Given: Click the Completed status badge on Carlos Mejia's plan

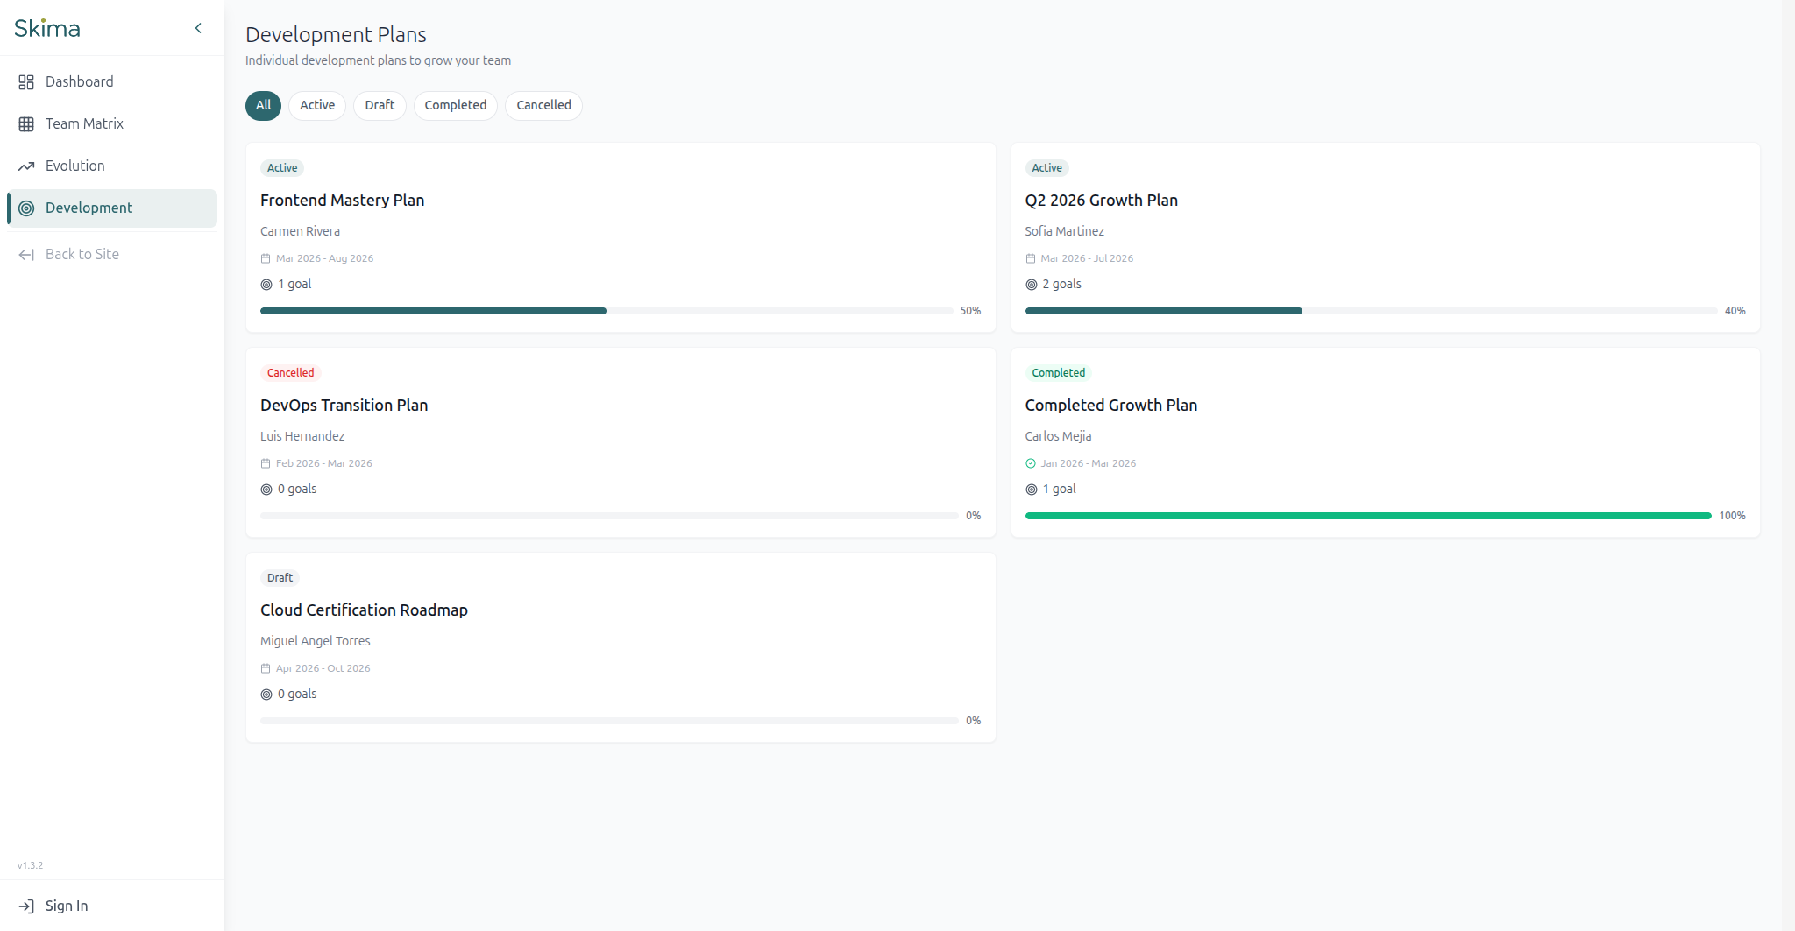Looking at the screenshot, I should click(x=1058, y=373).
